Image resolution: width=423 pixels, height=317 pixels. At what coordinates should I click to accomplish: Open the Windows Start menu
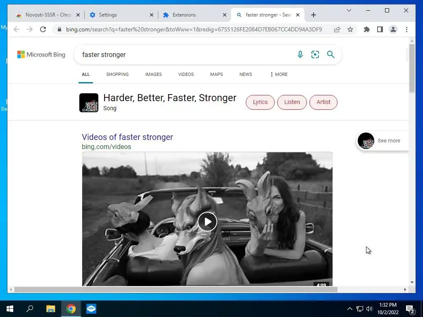click(x=10, y=309)
